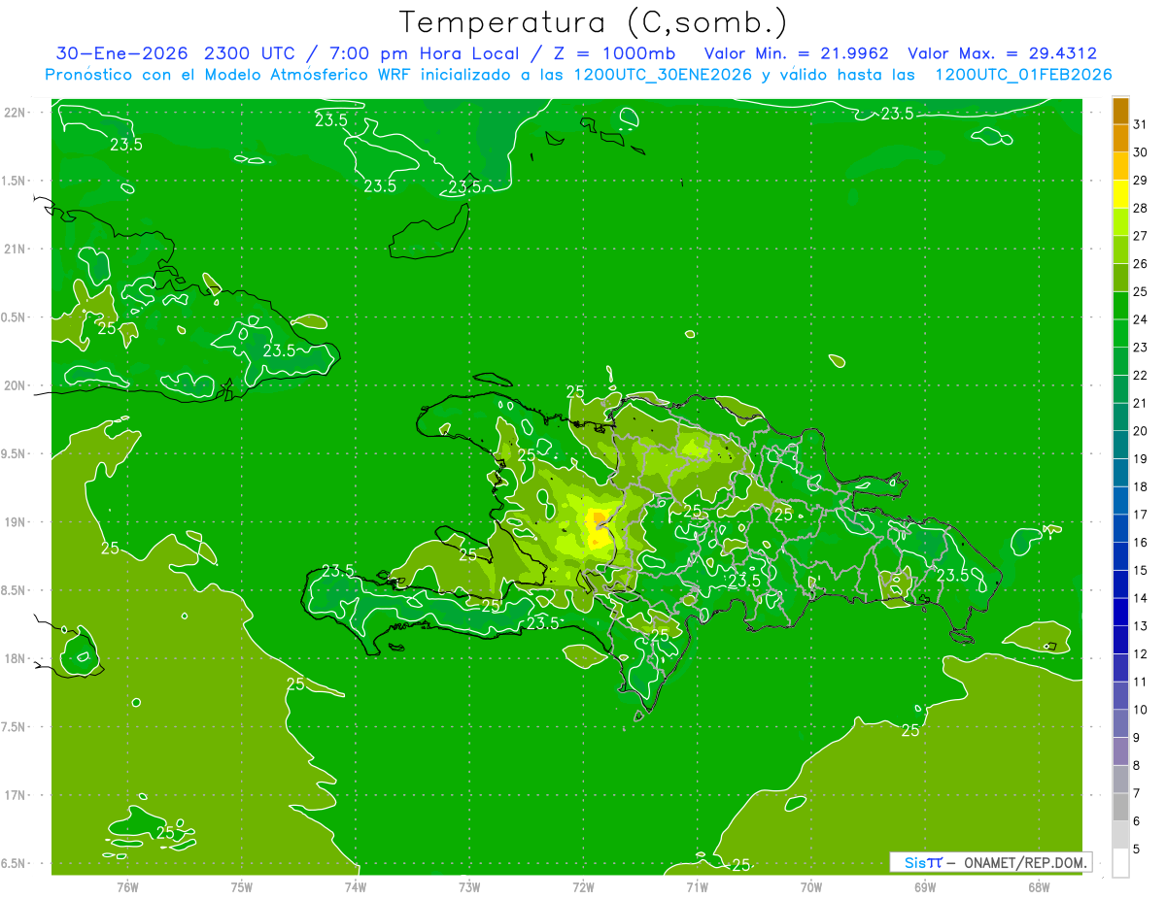Click the 'Valor Min. = 21.9962' readout
1166x900 pixels.
pos(796,53)
